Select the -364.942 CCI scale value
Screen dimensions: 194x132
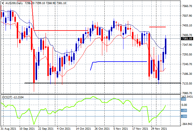187,124
